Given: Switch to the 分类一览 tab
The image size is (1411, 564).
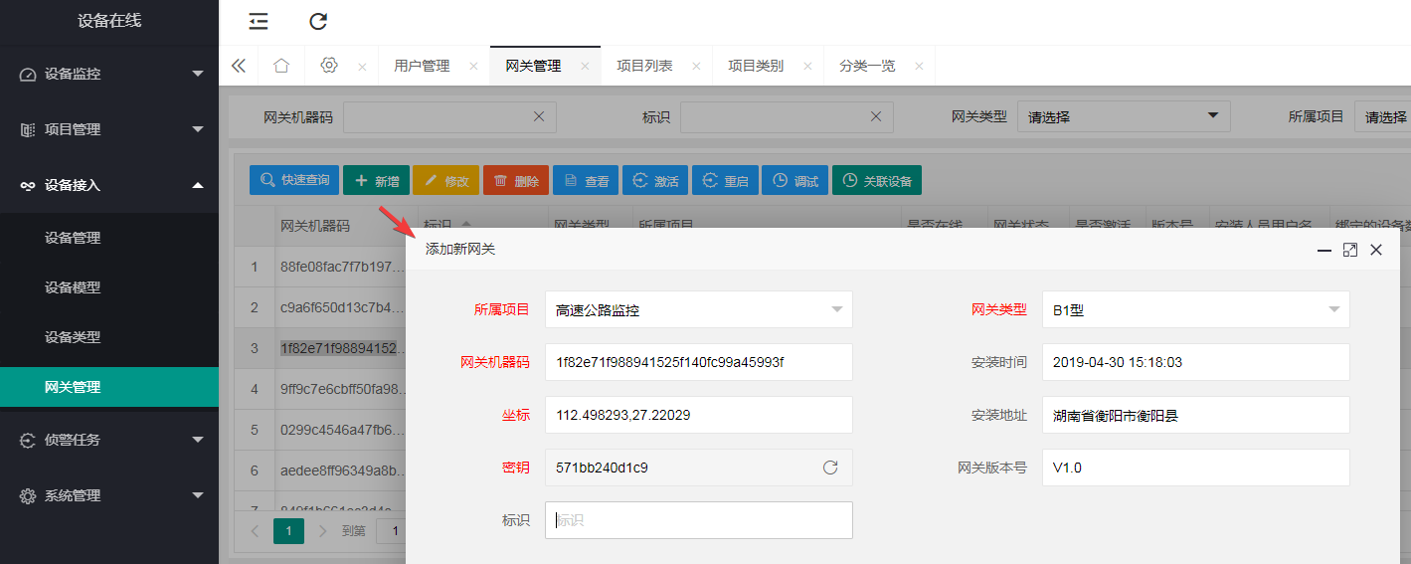Looking at the screenshot, I should tap(867, 66).
